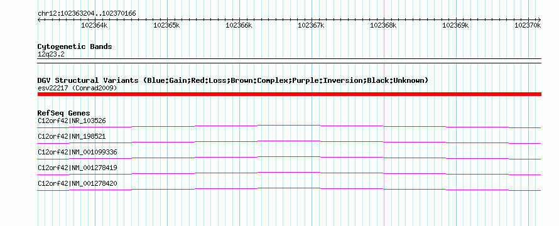Click the 102368k ruler tick label

[x=383, y=25]
